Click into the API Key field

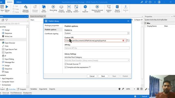(x=97, y=48)
